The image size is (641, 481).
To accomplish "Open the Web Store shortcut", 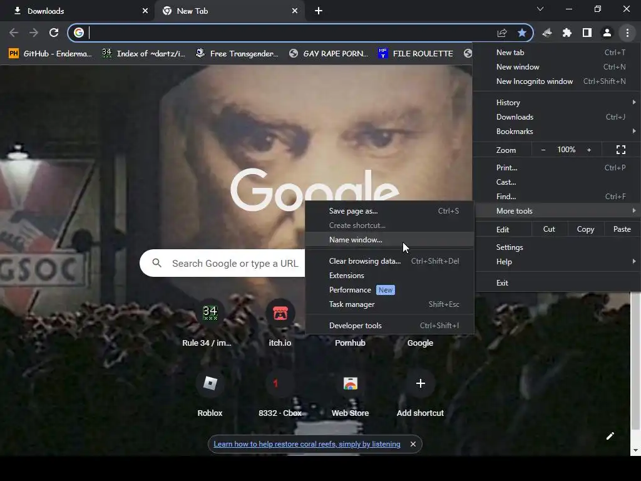I will click(x=350, y=393).
